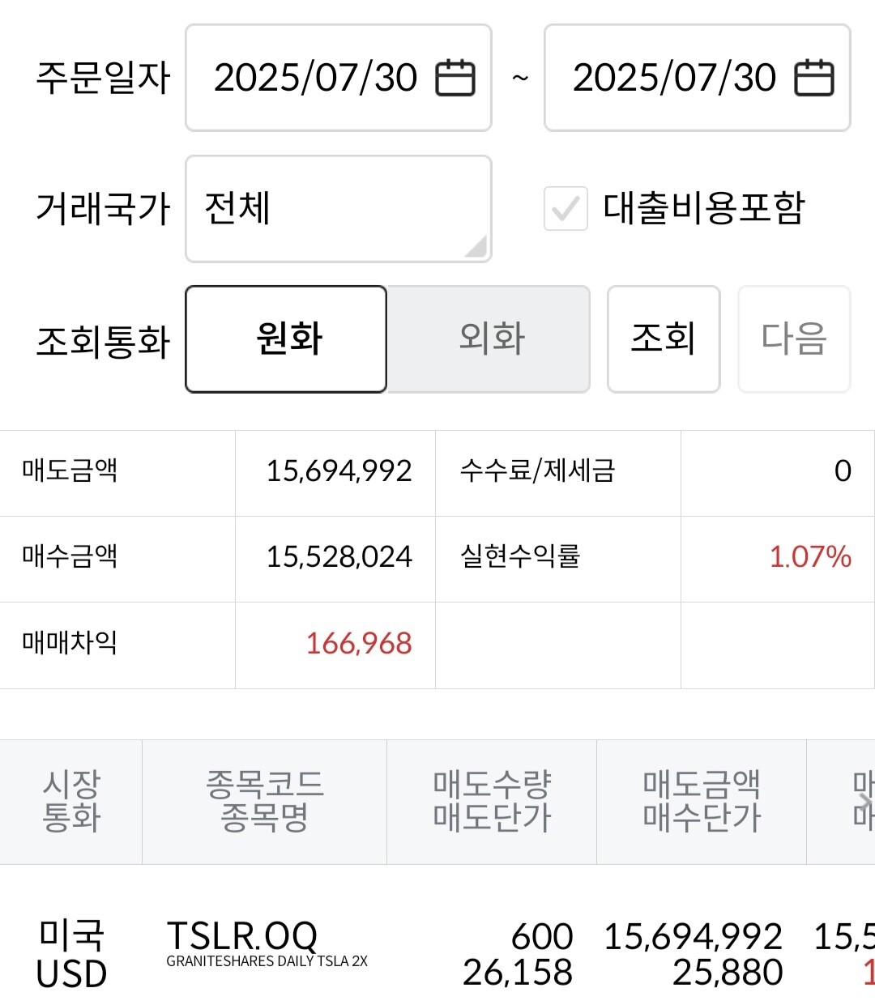
Task: Toggle the 대출비용포함 checkbox
Action: click(x=566, y=209)
